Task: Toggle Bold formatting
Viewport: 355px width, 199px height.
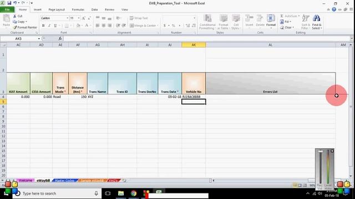Action: tap(43, 25)
